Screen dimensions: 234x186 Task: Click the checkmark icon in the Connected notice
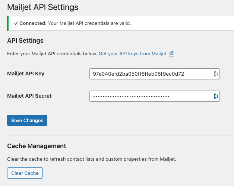[x=16, y=23]
